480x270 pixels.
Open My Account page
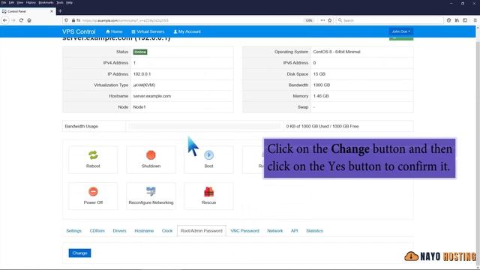point(187,31)
